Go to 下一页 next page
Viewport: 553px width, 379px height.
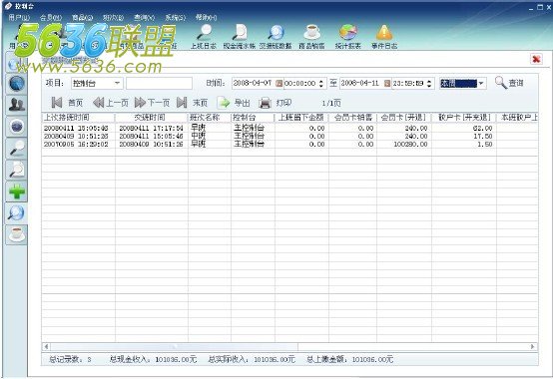click(152, 103)
